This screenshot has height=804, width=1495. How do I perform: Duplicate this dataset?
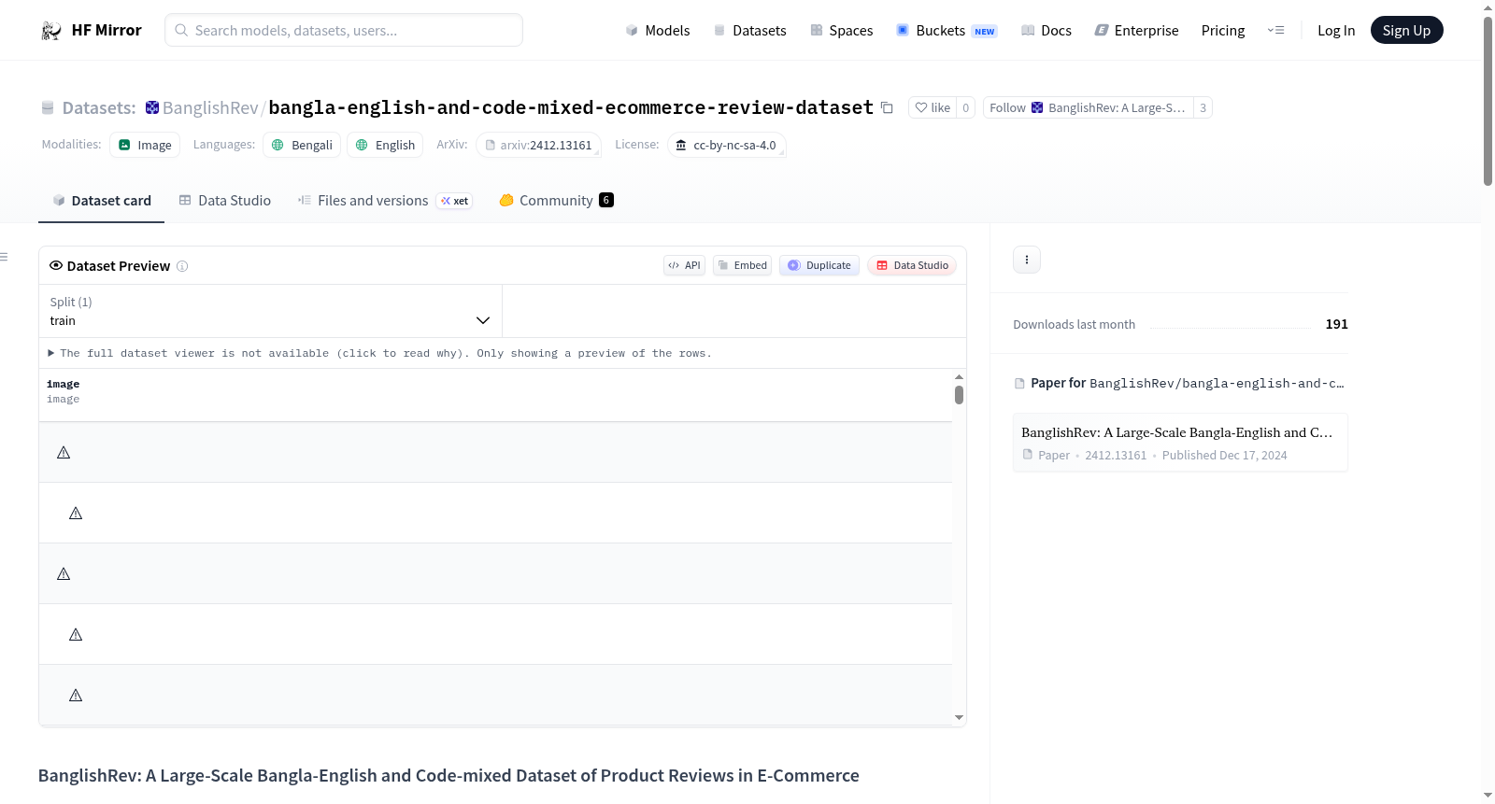point(819,266)
